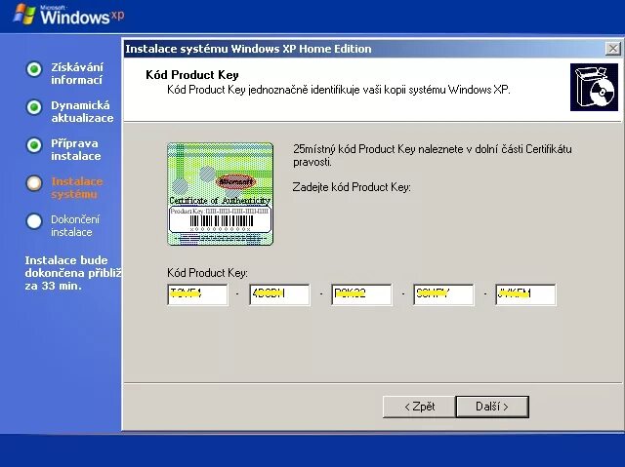Screen dimensions: 625x467
Task: Focus the first Product Key field
Action: point(197,294)
